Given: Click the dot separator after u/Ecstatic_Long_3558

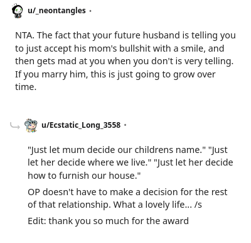Looking at the screenshot, I should tap(125, 125).
